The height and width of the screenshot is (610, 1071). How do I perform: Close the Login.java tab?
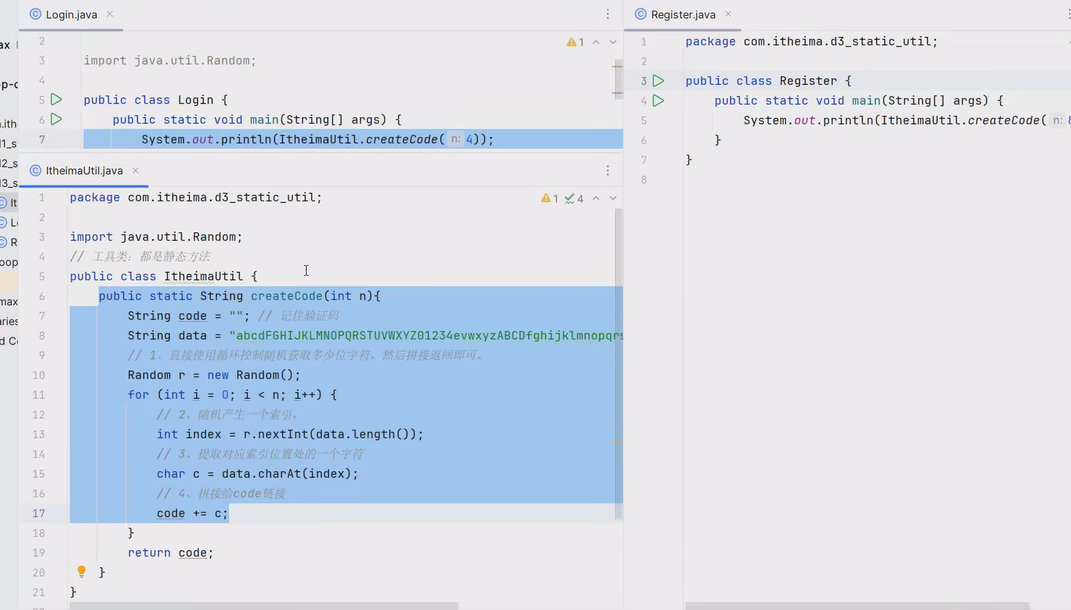110,14
